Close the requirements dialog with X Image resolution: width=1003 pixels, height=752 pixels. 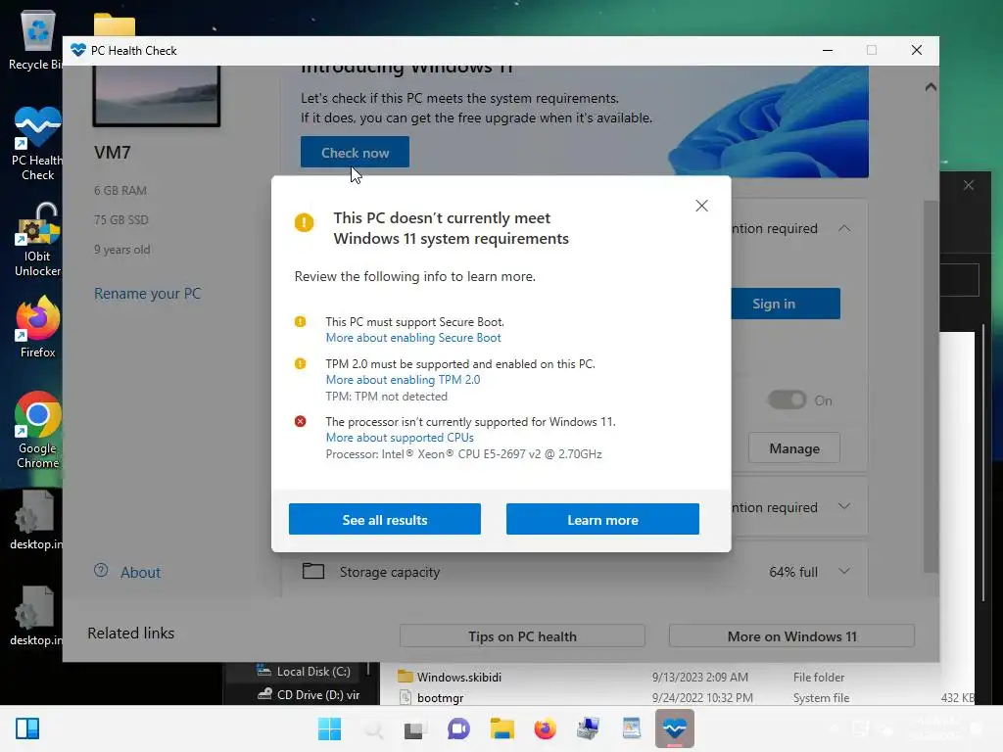pos(701,206)
